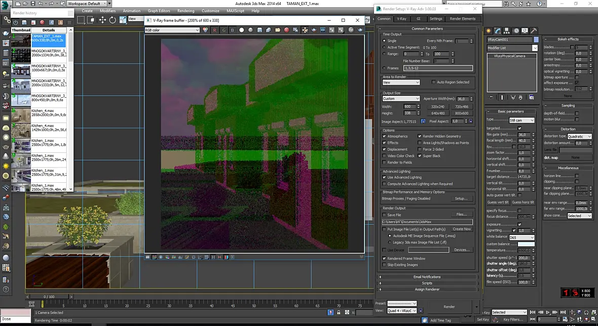Screen dimensions: 598x326
Task: Expand the Email Notifications rollout
Action: coord(427,277)
